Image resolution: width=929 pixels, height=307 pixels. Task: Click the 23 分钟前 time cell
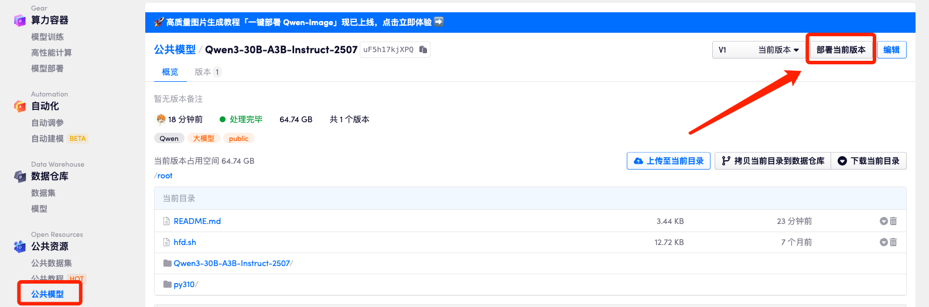[x=794, y=221]
